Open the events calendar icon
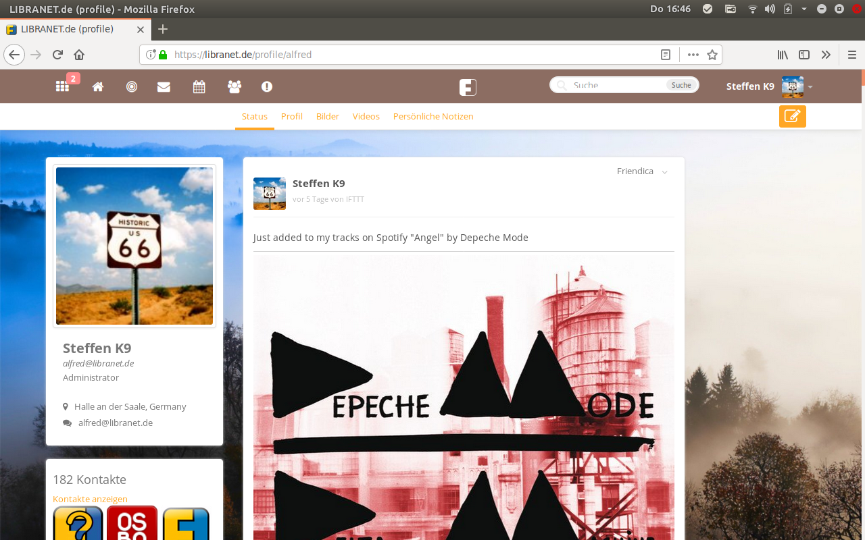Screen dimensions: 865x540 pyautogui.click(x=199, y=86)
